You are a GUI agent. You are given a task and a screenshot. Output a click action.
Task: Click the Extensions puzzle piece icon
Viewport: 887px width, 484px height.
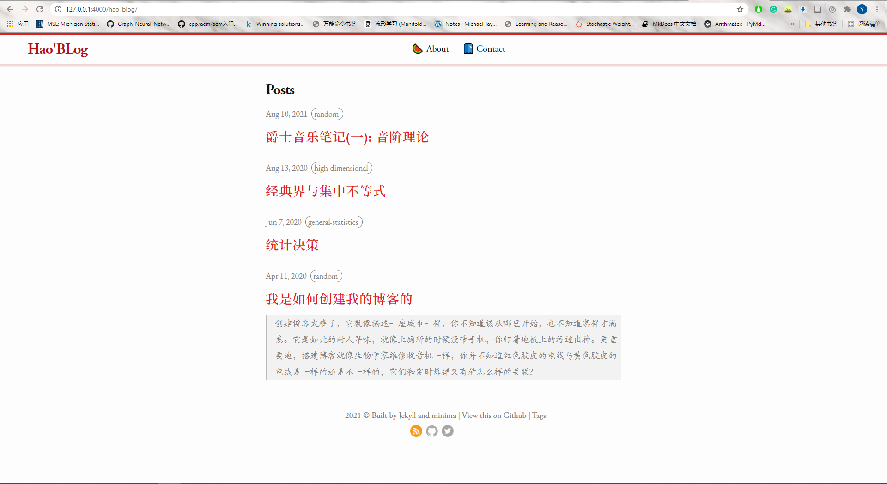[848, 9]
